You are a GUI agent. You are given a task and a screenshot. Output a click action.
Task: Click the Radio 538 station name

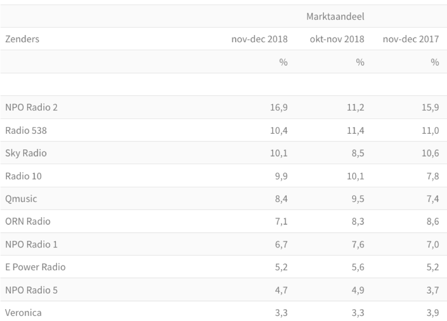coord(26,130)
